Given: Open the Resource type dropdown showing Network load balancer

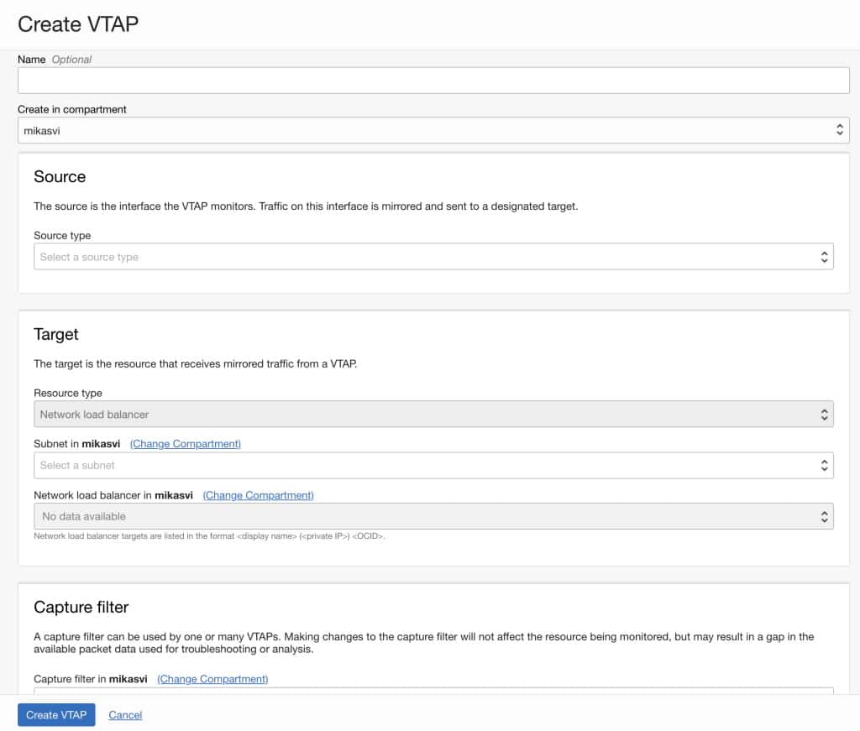Looking at the screenshot, I should click(x=420, y=414).
